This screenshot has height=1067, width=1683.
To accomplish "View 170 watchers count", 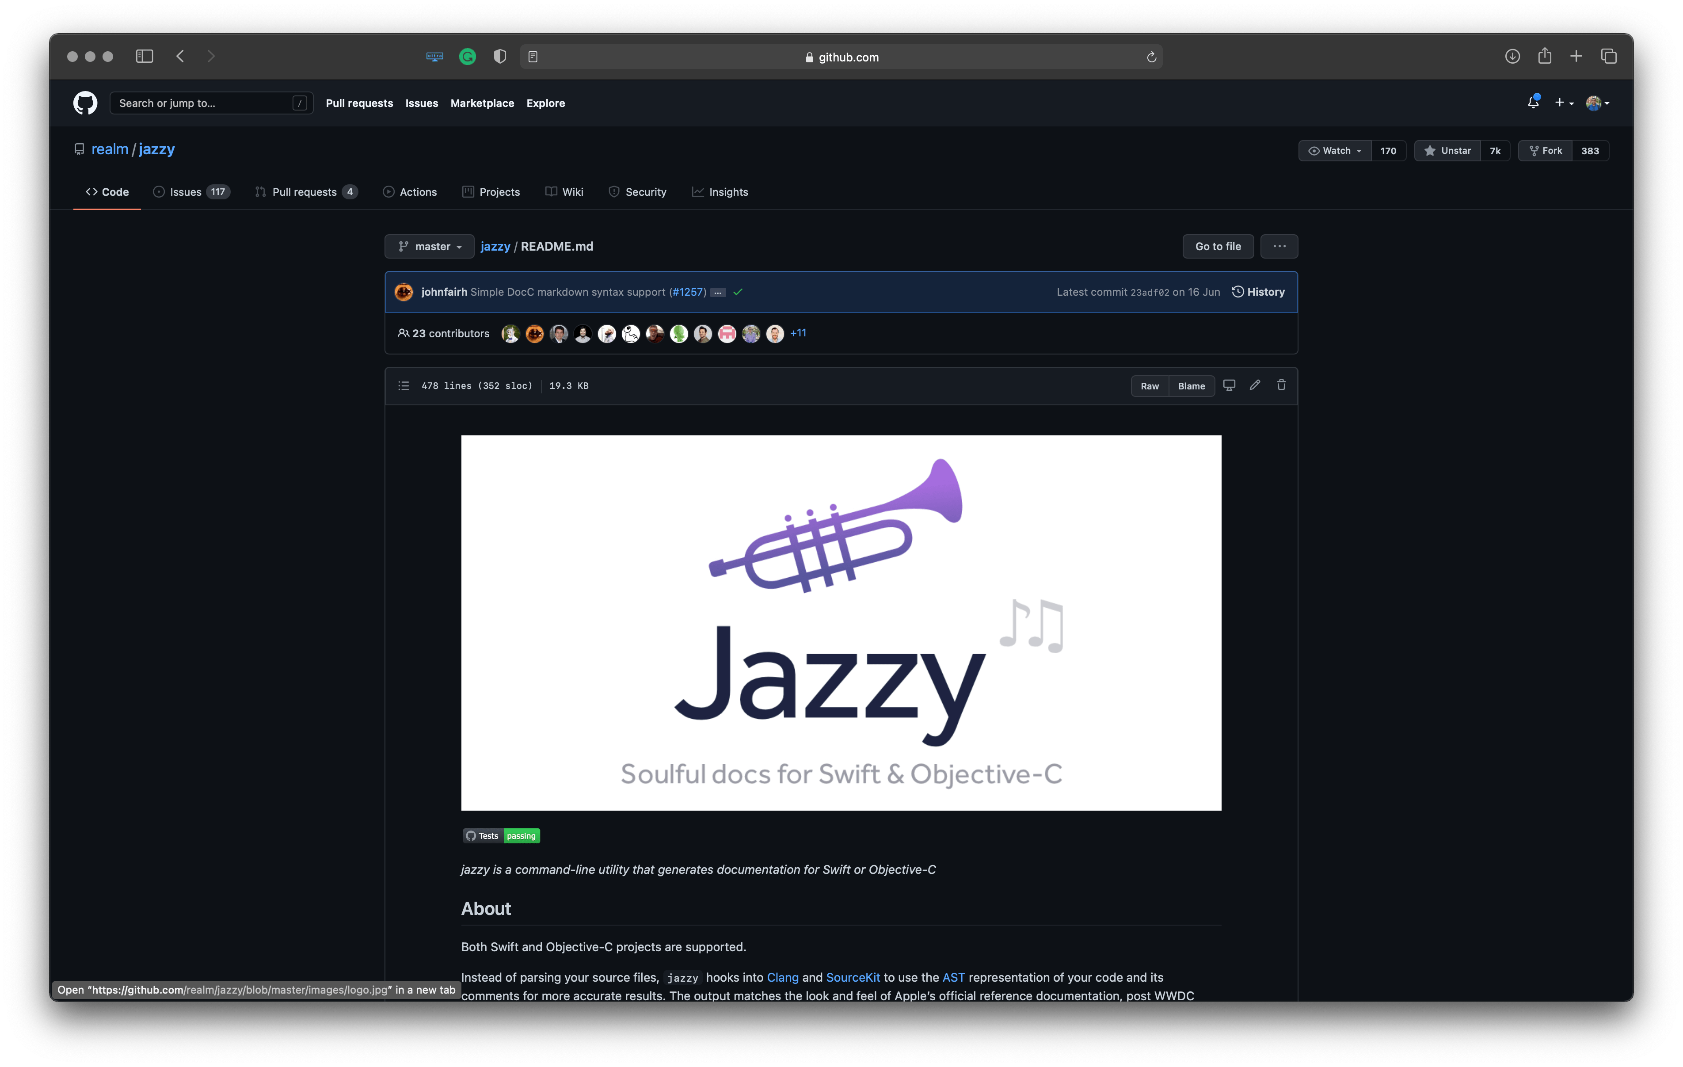I will coord(1388,151).
